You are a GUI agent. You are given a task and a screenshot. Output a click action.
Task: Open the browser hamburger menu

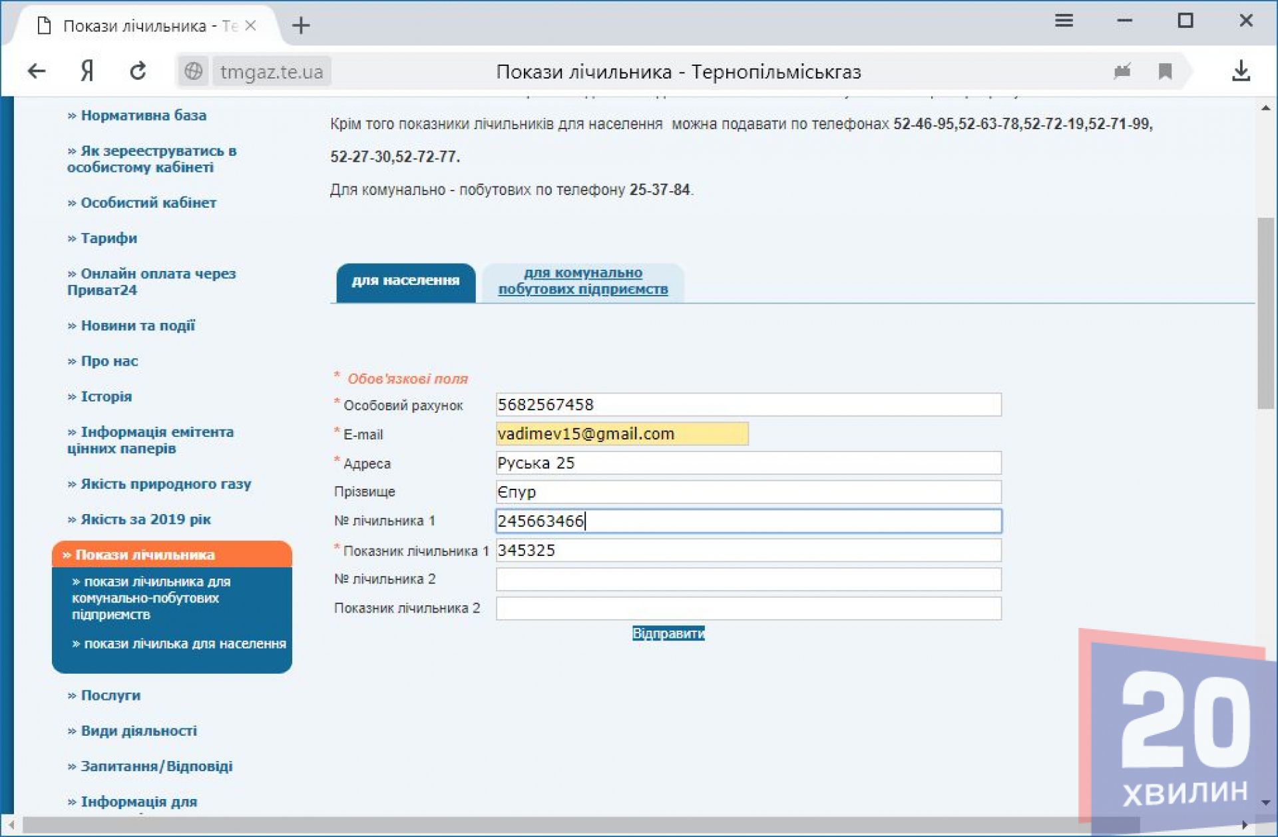[1064, 21]
